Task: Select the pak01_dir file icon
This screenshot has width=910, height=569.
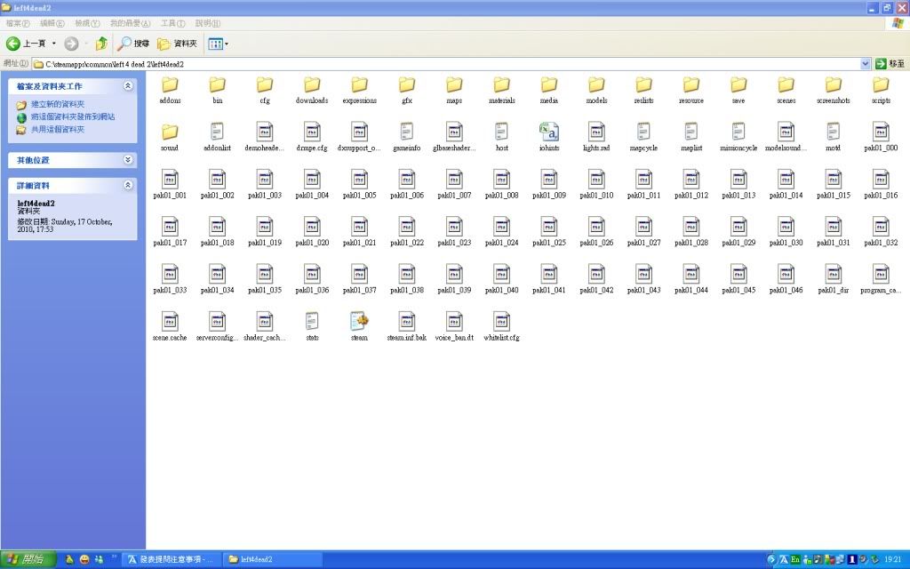Action: click(x=833, y=274)
